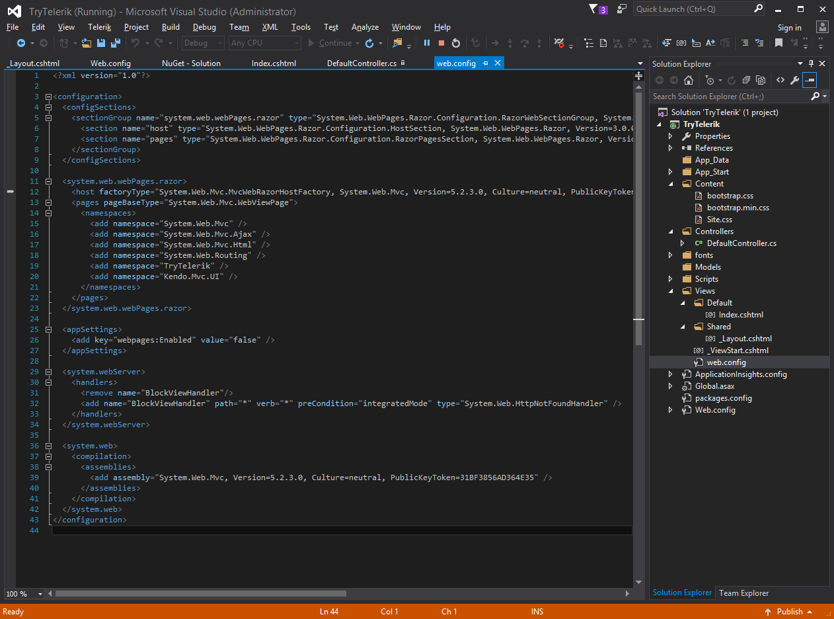This screenshot has height=619, width=834.
Task: Click the Stop Debugging red square icon
Action: coord(441,43)
